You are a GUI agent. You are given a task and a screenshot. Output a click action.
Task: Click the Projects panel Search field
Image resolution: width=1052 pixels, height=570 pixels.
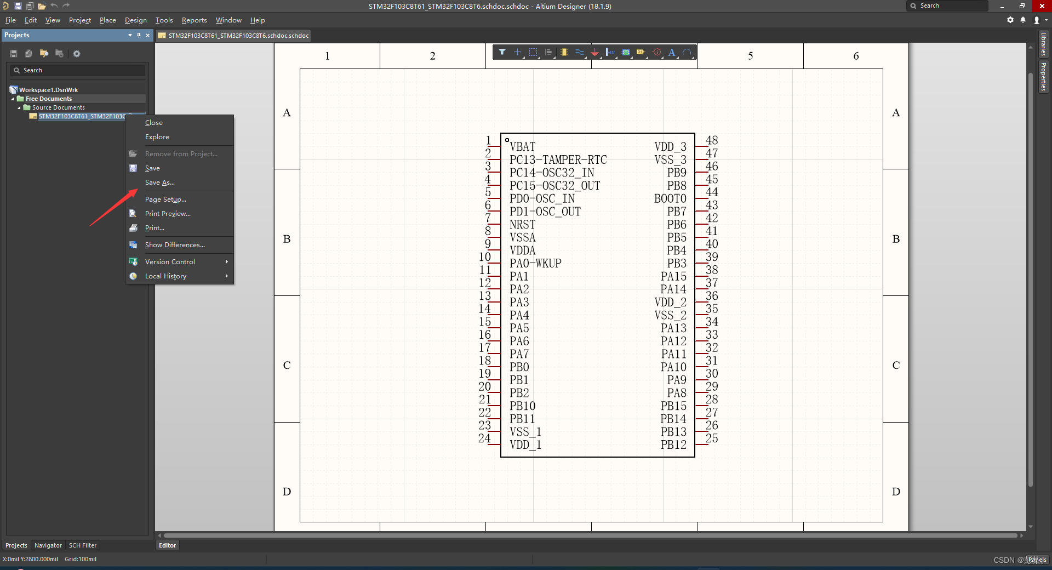[77, 70]
